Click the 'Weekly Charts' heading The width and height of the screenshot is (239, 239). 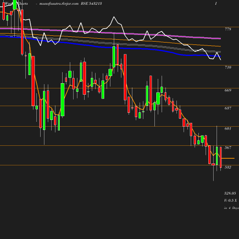pos(16,3)
